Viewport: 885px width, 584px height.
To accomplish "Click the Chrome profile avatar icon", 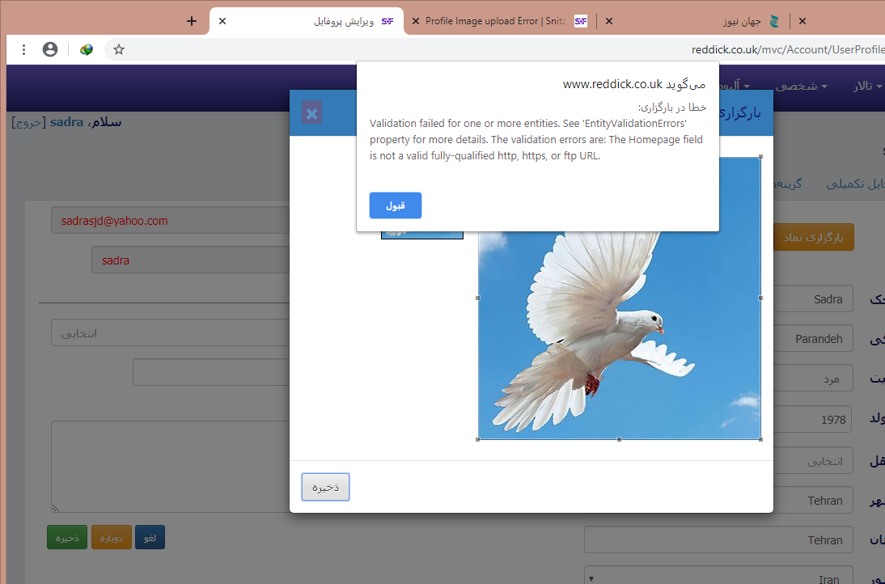I will click(x=50, y=49).
